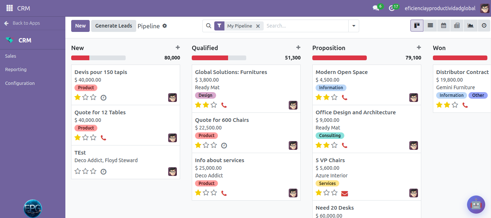Set third star on TEst card

pyautogui.click(x=93, y=171)
